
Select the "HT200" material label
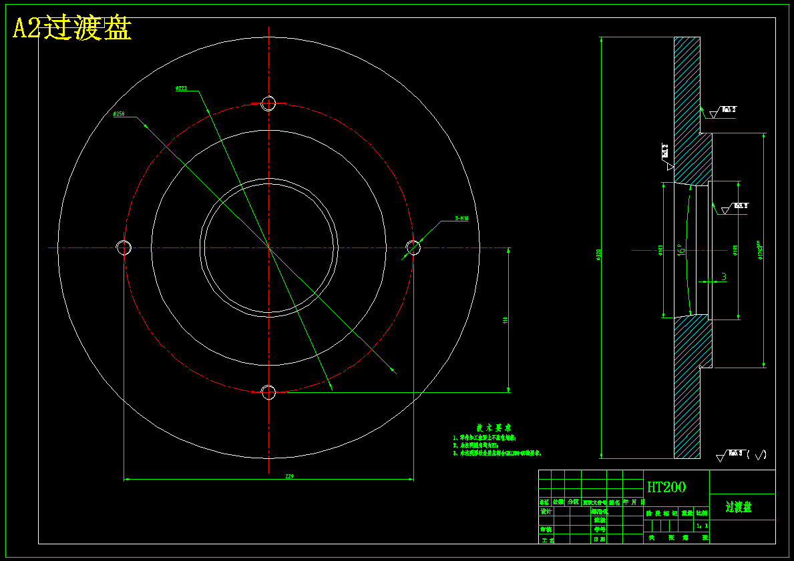(666, 487)
